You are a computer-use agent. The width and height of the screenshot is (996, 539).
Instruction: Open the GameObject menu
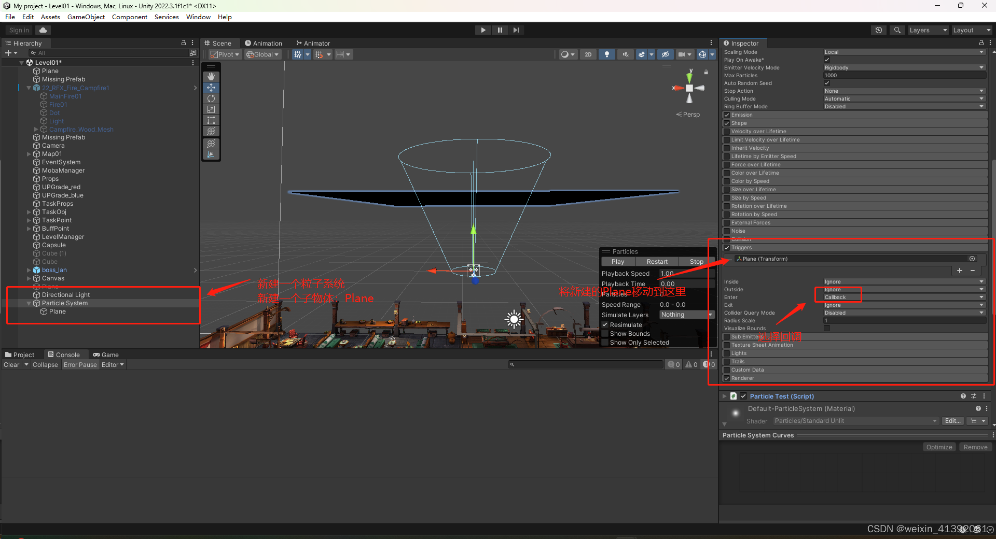pyautogui.click(x=86, y=17)
